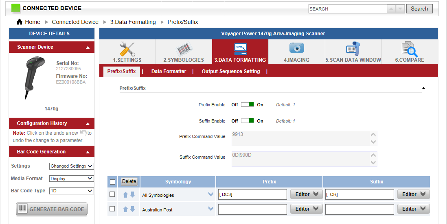
Task: Click the firmware number EZ000108BBA
Action: 71,82
